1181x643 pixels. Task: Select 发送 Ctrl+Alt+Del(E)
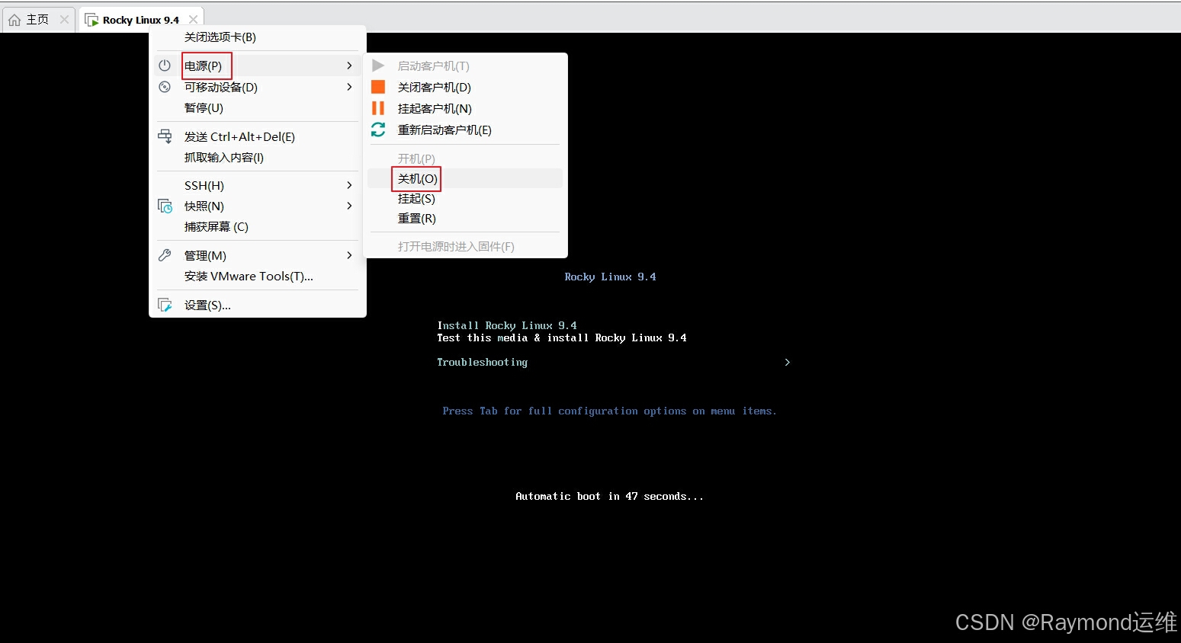click(x=258, y=136)
